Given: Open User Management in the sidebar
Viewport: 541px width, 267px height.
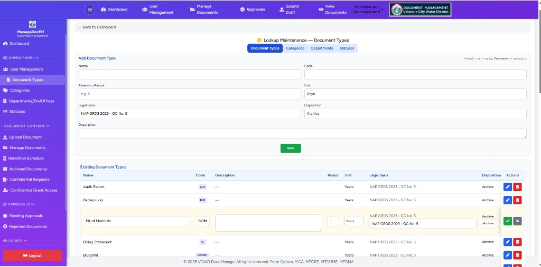Looking at the screenshot, I should [x=23, y=69].
